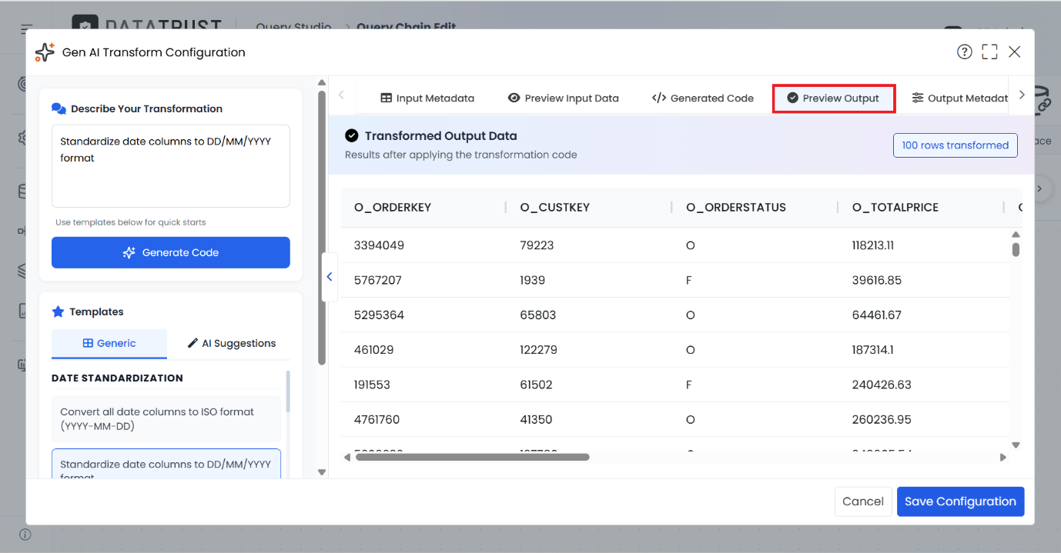The width and height of the screenshot is (1061, 553).
Task: Focus the transformation description text box
Action: click(171, 166)
